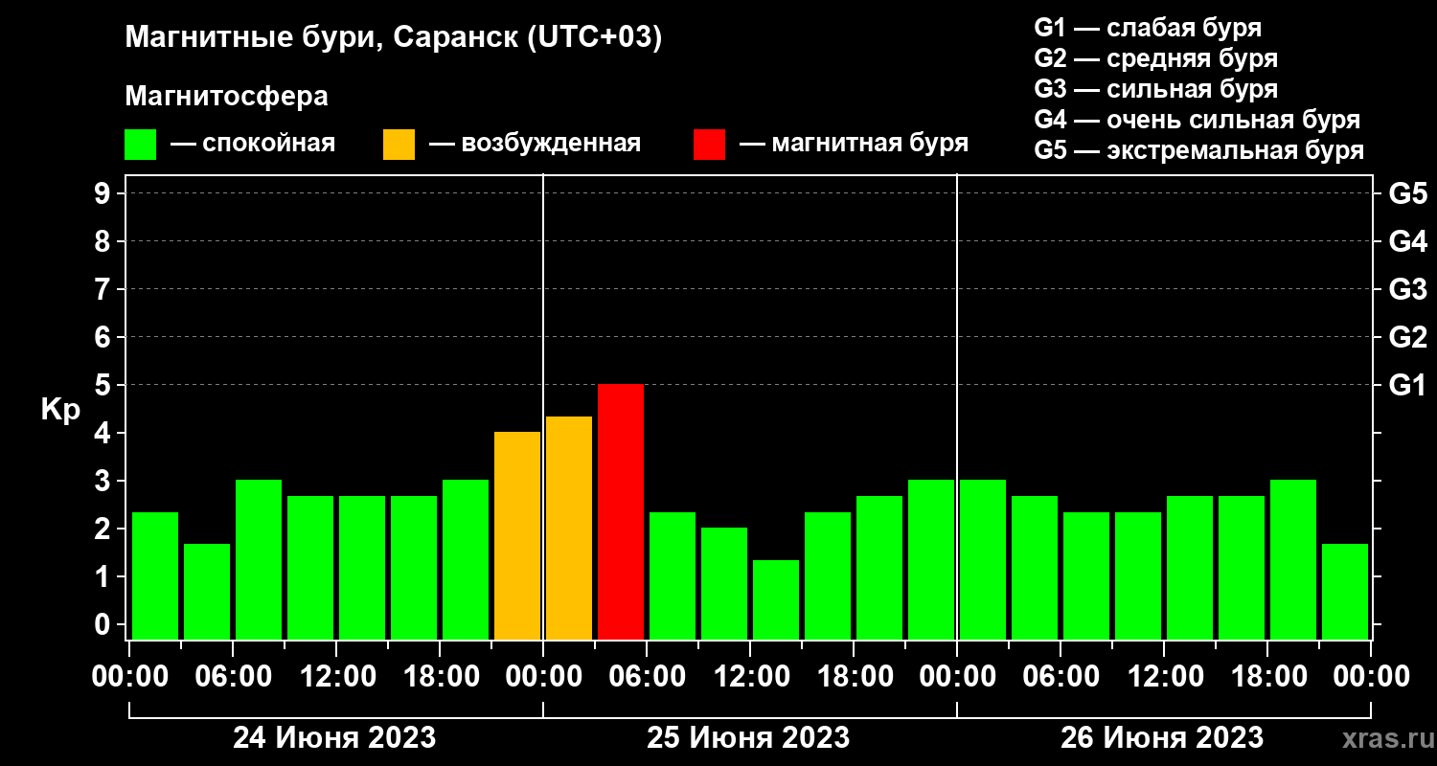Click the "7" value on Kp axis
This screenshot has height=766, width=1437.
tap(104, 289)
